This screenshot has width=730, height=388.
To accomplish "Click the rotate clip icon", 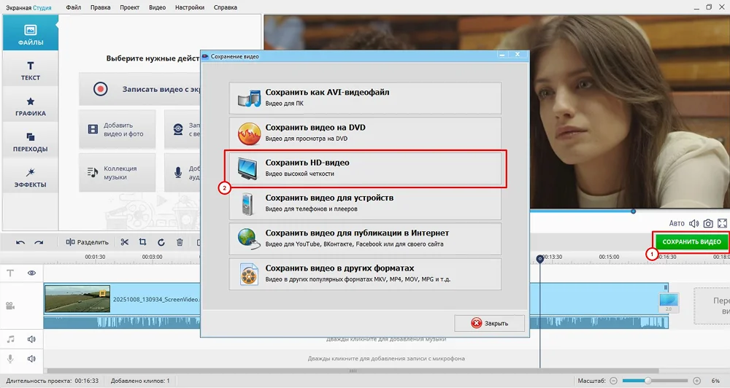I will click(161, 242).
